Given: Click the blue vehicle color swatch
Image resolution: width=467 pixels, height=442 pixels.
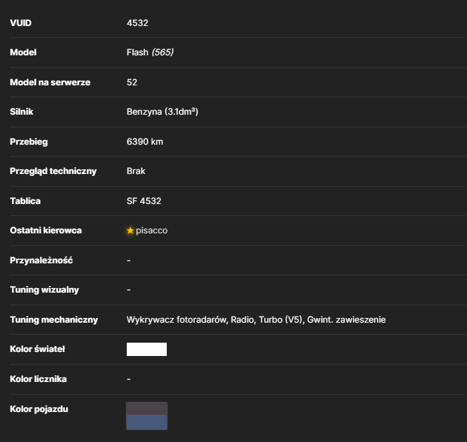Looking at the screenshot, I should pyautogui.click(x=147, y=423).
